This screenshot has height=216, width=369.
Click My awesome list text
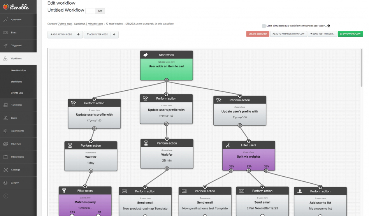(320, 209)
